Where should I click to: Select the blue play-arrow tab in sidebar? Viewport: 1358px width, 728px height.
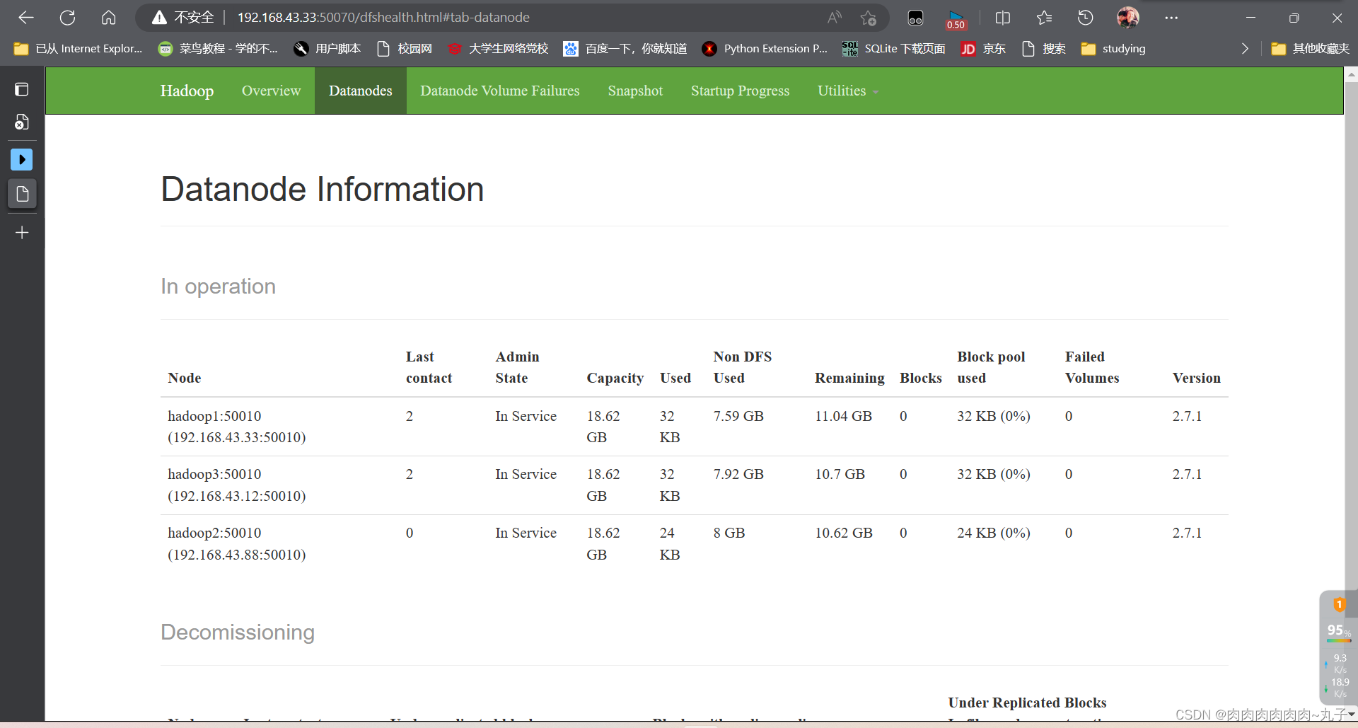coord(22,160)
